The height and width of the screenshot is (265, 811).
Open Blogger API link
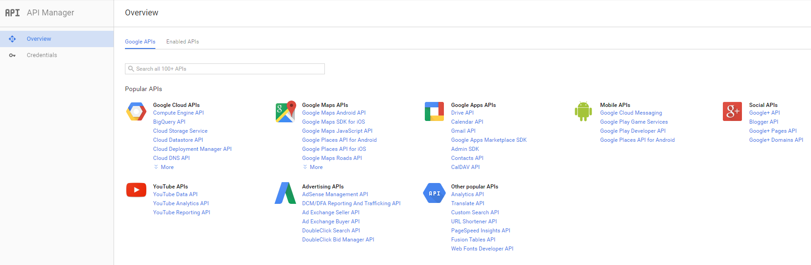pyautogui.click(x=764, y=122)
